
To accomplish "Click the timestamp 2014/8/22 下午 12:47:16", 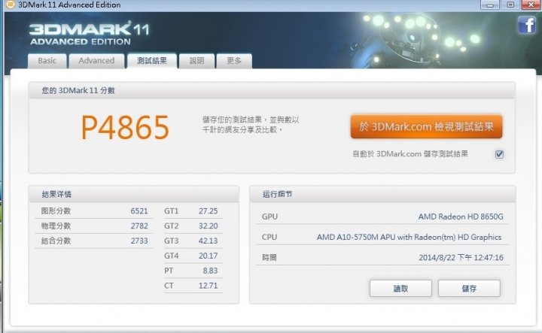I will pyautogui.click(x=461, y=257).
